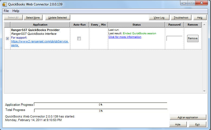Click the Add an application button
This screenshot has height=130, width=211.
188,117
